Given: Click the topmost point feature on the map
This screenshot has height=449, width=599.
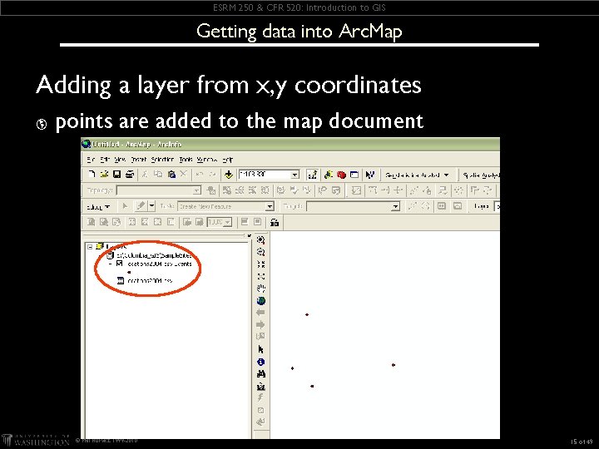Looking at the screenshot, I should click(x=307, y=314).
